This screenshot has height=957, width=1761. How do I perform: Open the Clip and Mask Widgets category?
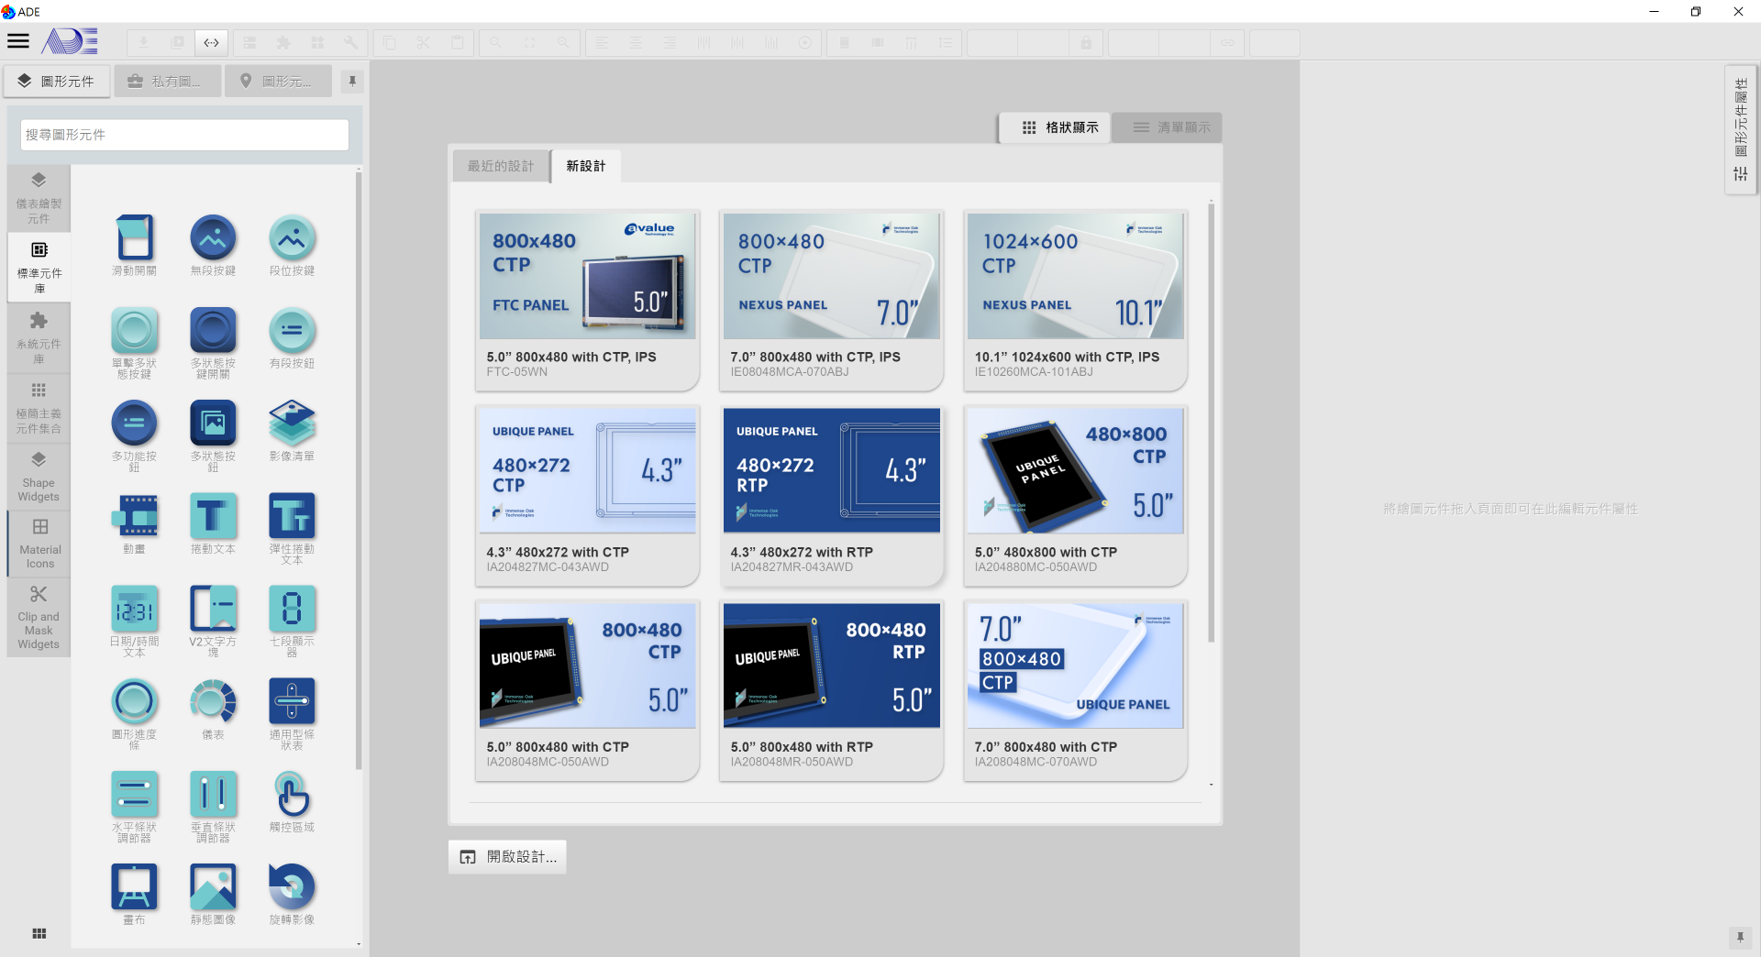[39, 617]
